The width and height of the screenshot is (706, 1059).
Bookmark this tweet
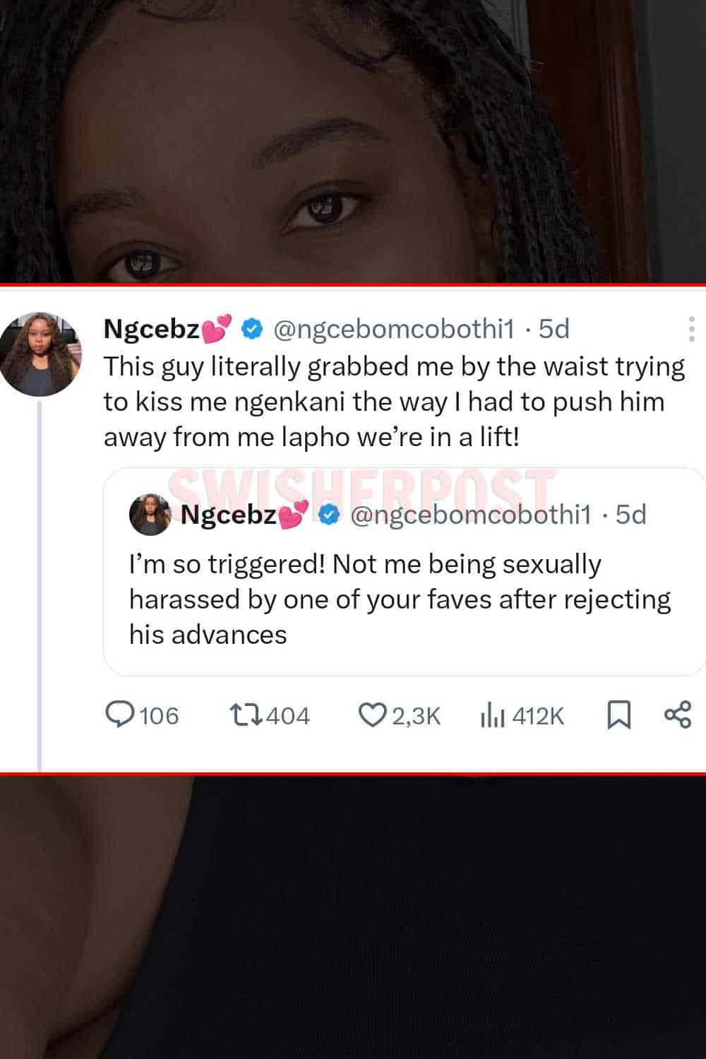(619, 715)
